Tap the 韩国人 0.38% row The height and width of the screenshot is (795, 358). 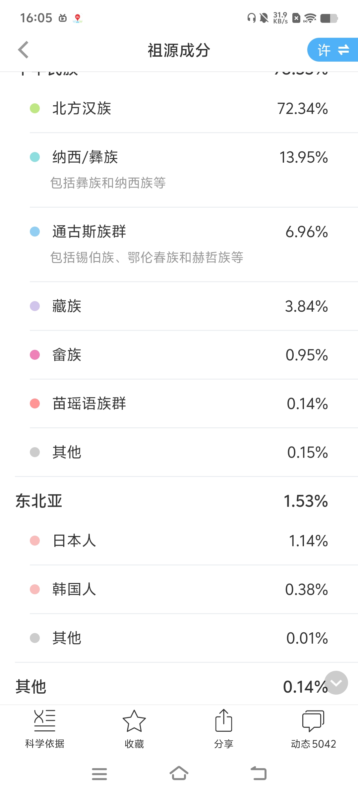pyautogui.click(x=179, y=589)
